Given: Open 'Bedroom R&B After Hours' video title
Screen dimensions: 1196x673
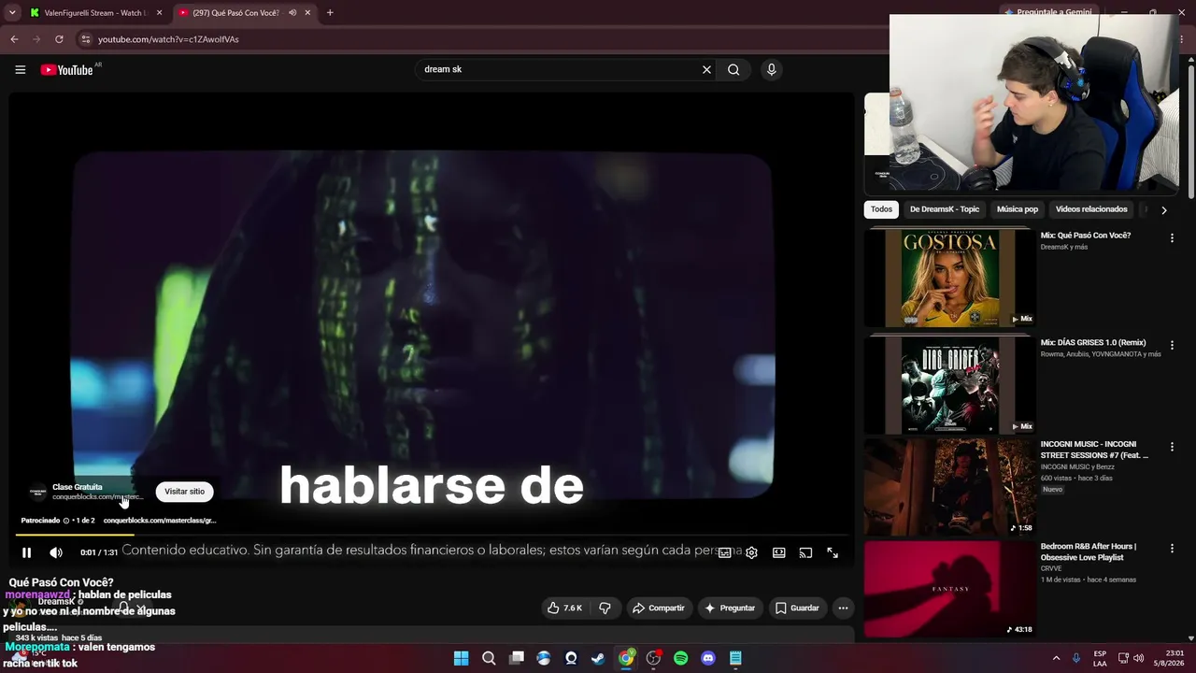Looking at the screenshot, I should [x=1089, y=551].
